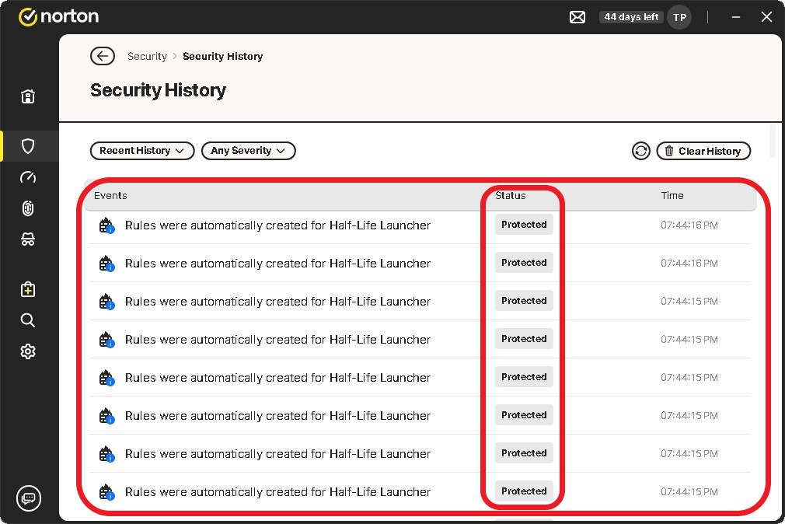Open the envelope notifications icon
Image resolution: width=785 pixels, height=524 pixels.
pos(577,17)
